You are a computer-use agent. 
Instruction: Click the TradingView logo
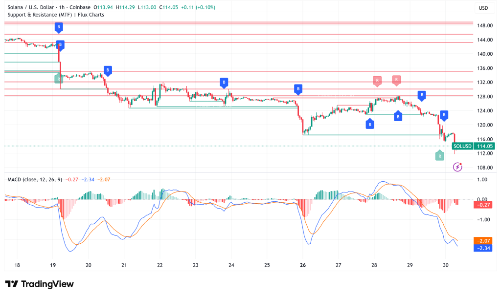39,284
